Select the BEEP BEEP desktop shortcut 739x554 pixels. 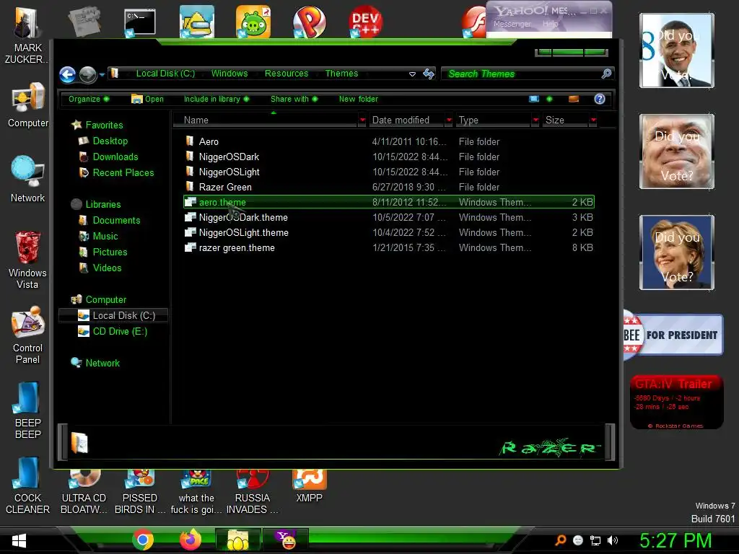pos(28,410)
